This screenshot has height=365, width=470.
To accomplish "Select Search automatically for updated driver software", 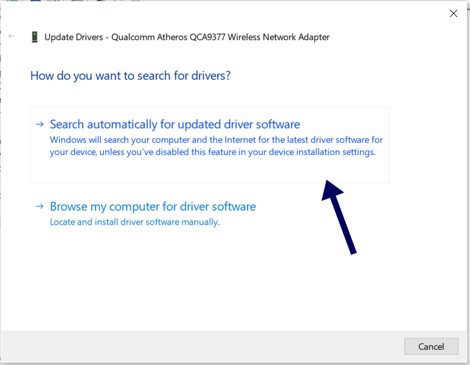I will pyautogui.click(x=175, y=124).
